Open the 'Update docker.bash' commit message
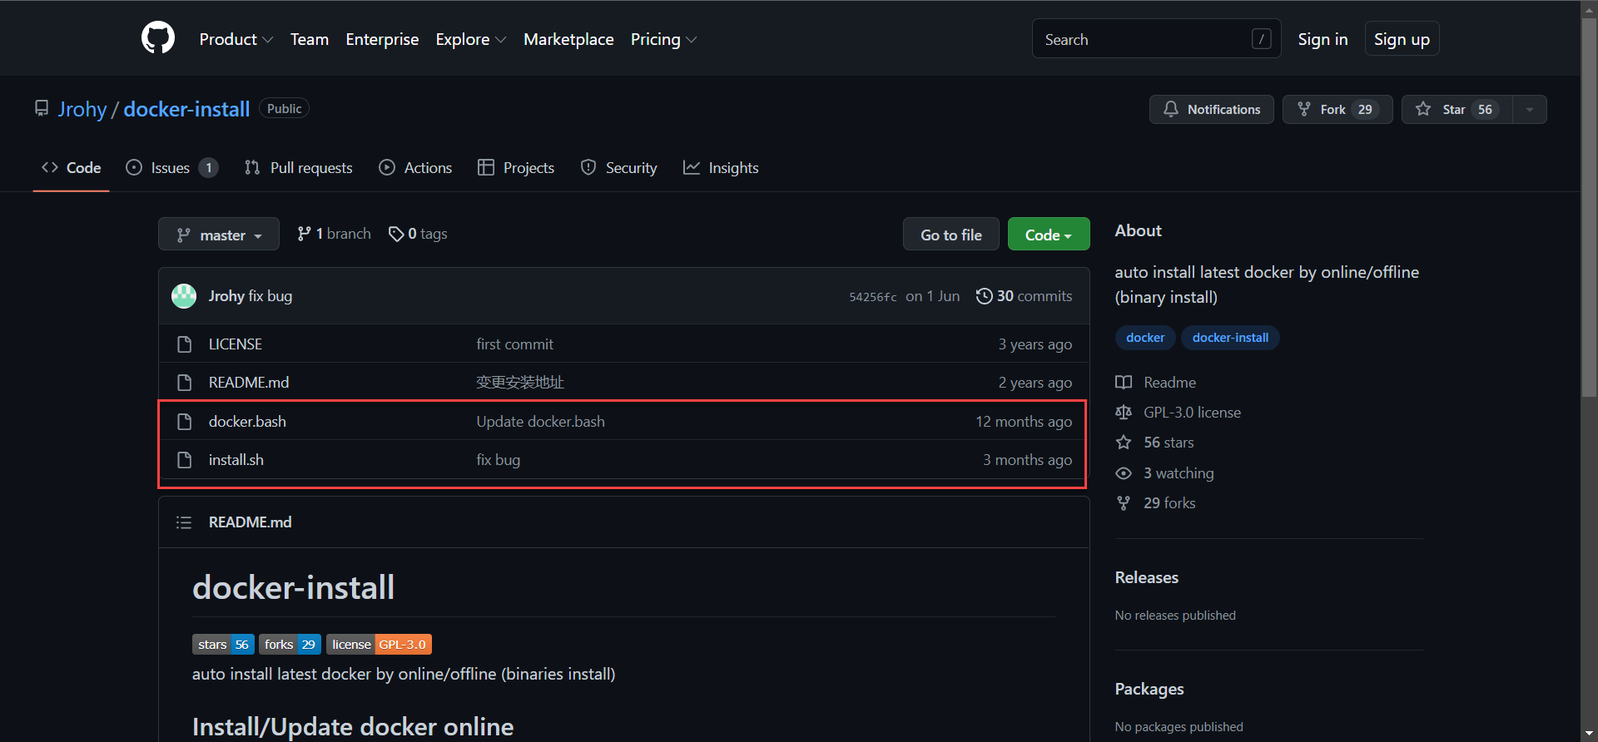Viewport: 1598px width, 742px height. pos(540,422)
